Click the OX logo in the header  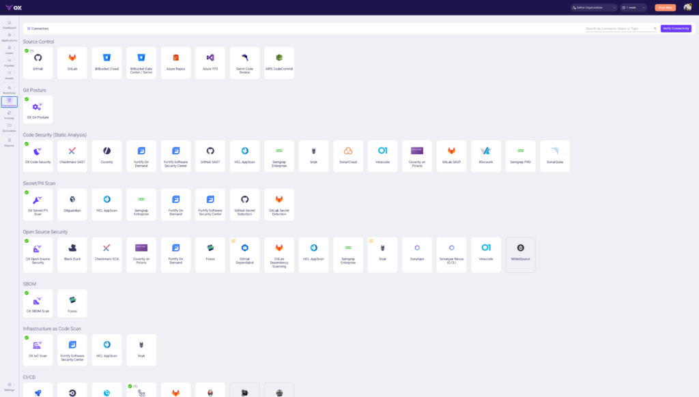[x=14, y=8]
